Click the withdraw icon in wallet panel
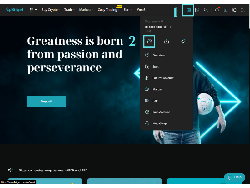The width and height of the screenshot is (250, 188). click(x=167, y=41)
